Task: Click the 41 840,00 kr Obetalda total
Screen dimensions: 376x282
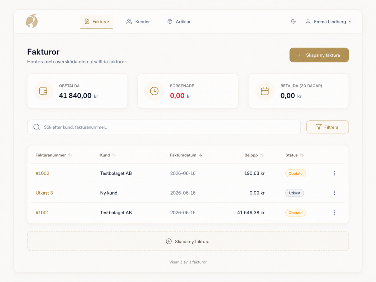Action: click(79, 96)
